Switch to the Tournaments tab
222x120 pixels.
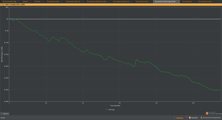pyautogui.click(x=187, y=1)
